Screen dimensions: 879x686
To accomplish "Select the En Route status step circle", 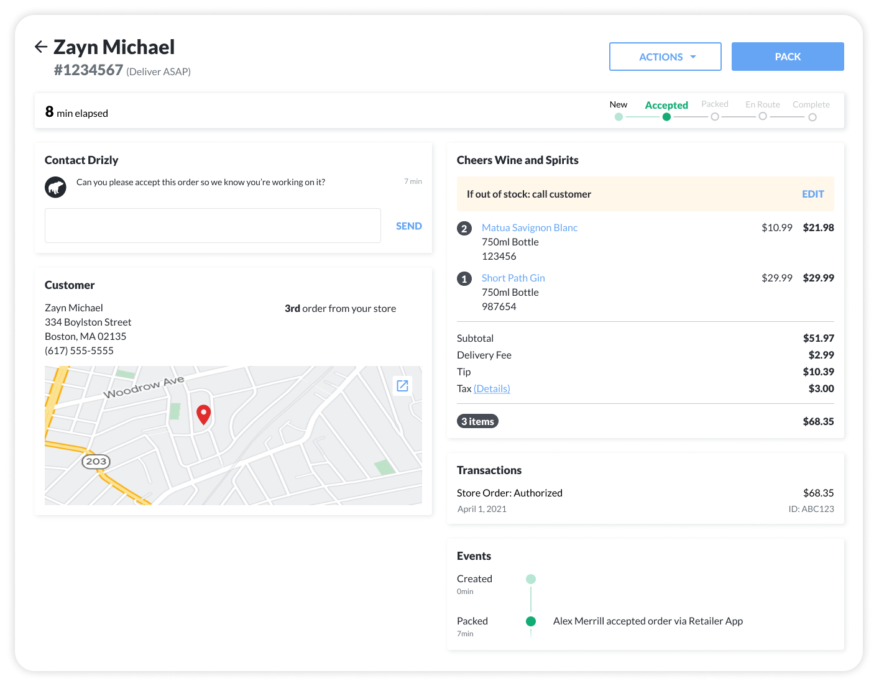I will click(763, 116).
